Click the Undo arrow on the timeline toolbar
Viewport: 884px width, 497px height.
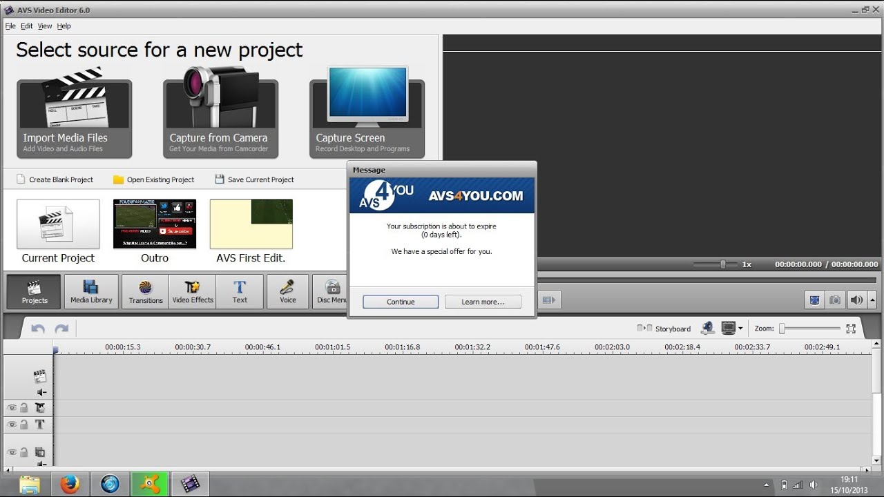point(38,329)
